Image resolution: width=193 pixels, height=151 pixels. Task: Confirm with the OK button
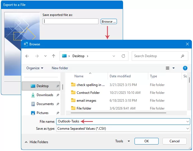coord(147,141)
